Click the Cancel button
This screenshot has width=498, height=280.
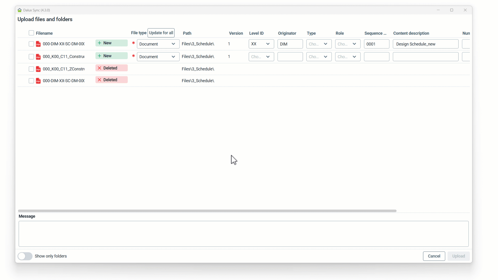(434, 256)
